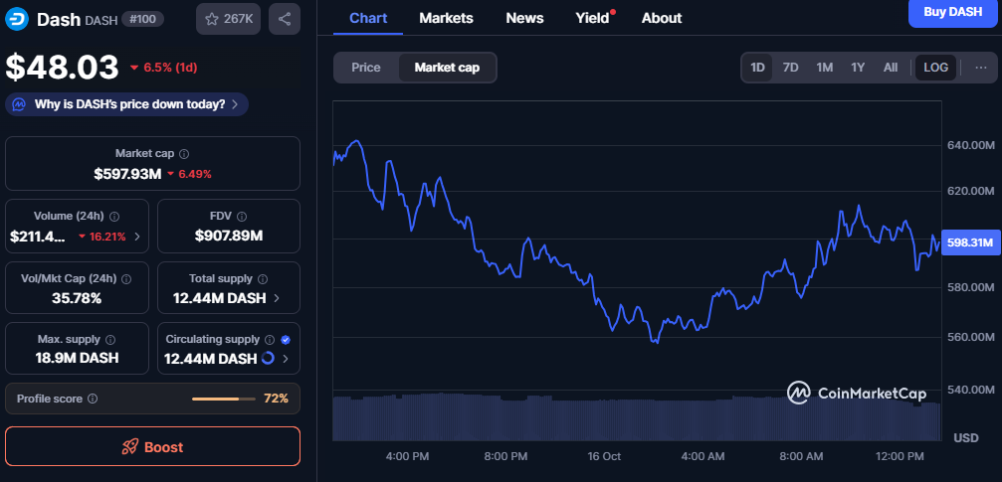The image size is (1002, 482).
Task: Click the Buy DASH button
Action: click(x=952, y=12)
